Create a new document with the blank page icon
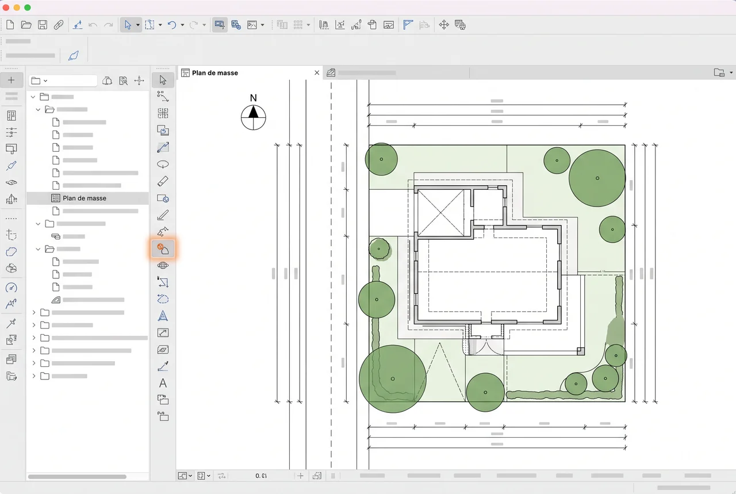The image size is (736, 494). coord(10,25)
